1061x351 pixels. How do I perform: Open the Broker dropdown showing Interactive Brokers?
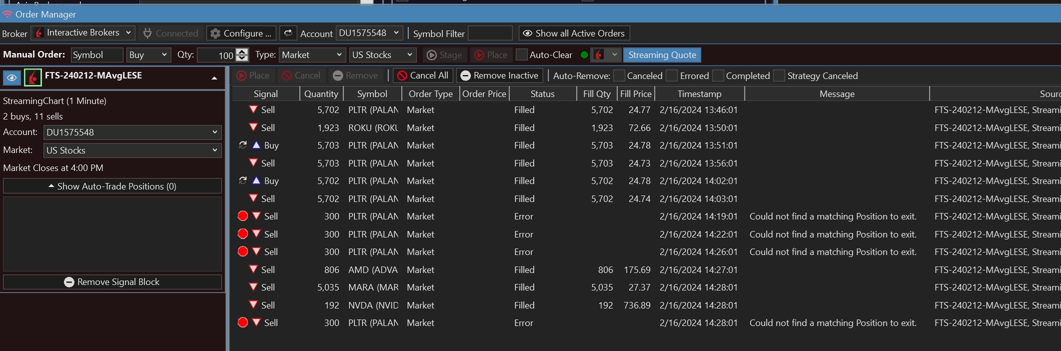click(x=83, y=33)
